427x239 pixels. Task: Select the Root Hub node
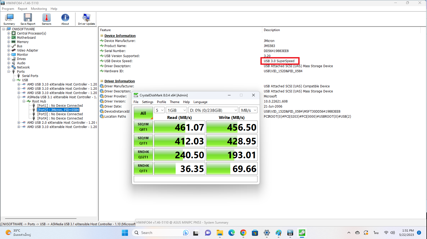[x=39, y=101]
